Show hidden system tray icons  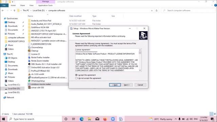(176, 119)
